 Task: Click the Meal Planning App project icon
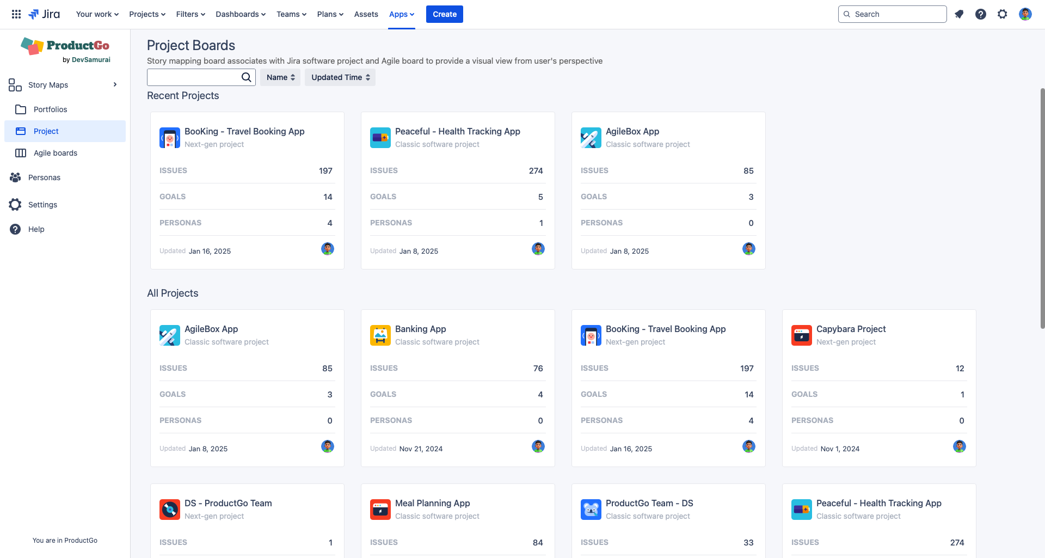pyautogui.click(x=380, y=510)
